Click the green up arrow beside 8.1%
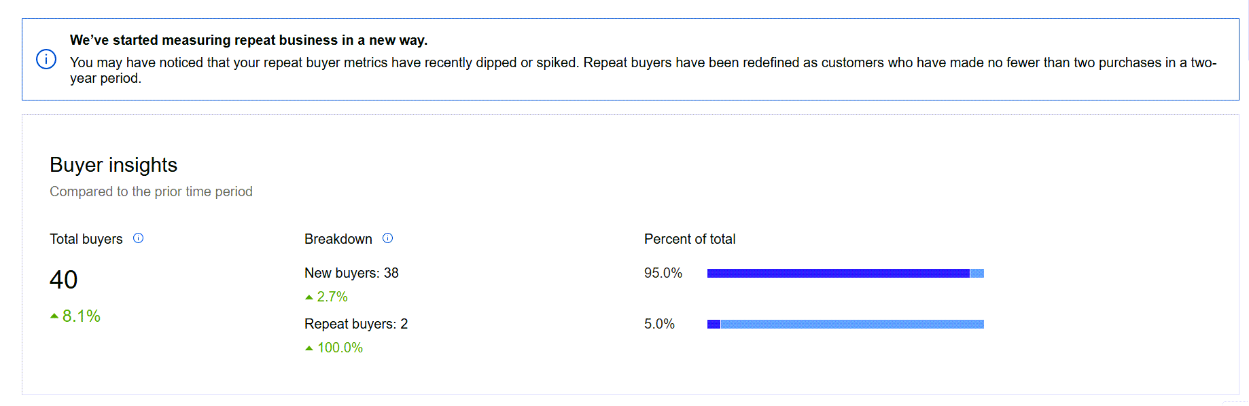The image size is (1249, 406). point(54,314)
